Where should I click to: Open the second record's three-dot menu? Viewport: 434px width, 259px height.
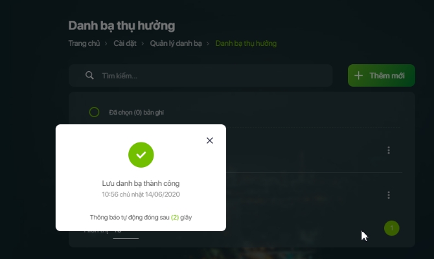[x=389, y=195]
